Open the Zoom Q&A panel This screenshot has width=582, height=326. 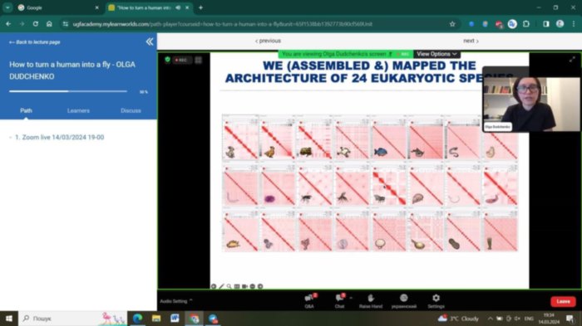(x=309, y=301)
